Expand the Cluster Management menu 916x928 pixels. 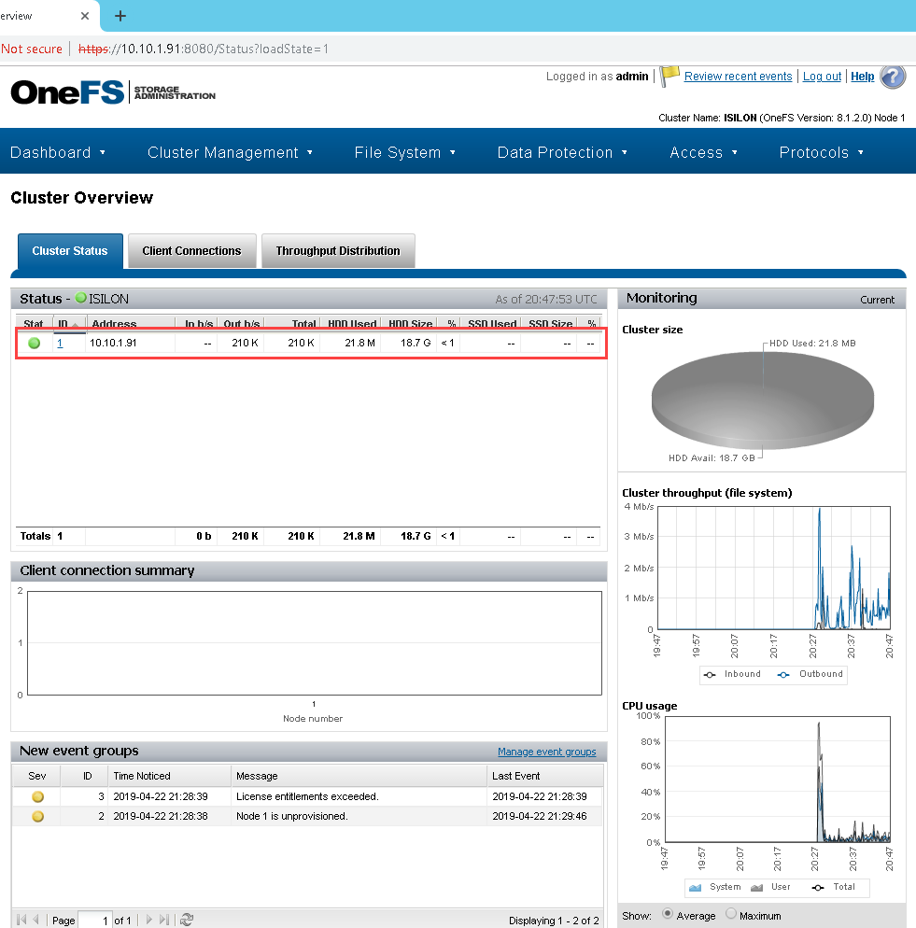(230, 152)
